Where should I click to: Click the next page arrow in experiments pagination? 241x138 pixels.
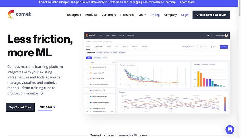[x=109, y=111]
